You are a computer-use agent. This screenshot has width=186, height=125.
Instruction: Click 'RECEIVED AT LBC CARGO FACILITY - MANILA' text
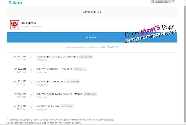(x=59, y=94)
